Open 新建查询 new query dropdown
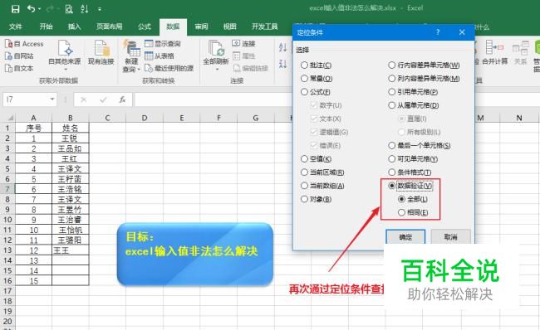Screen dimensions: 540x330 [x=131, y=56]
